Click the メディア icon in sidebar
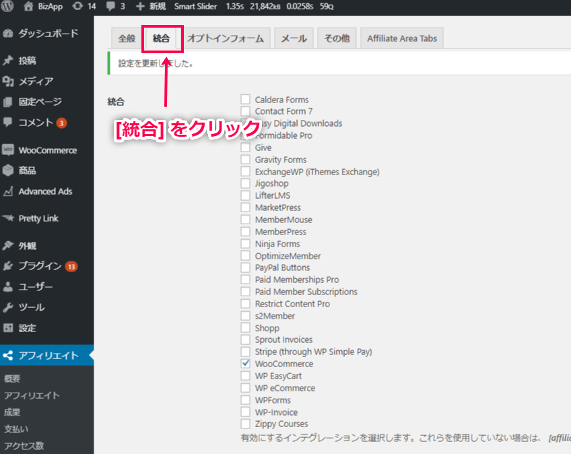 tap(8, 82)
